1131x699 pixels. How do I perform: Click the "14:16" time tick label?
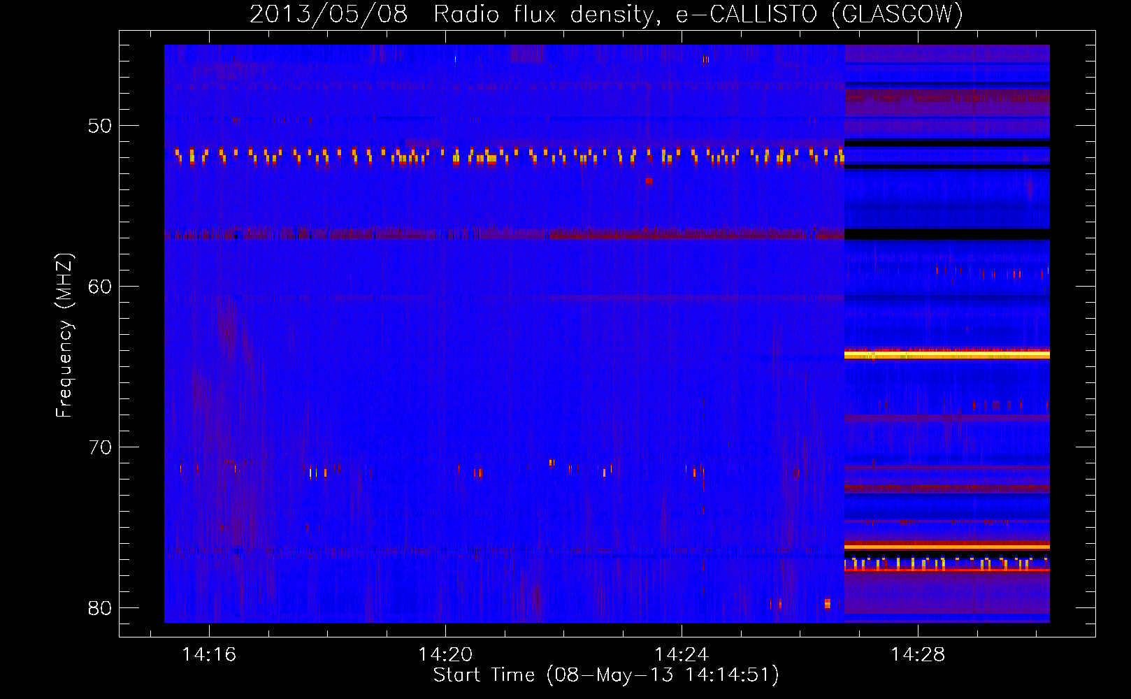pyautogui.click(x=209, y=655)
